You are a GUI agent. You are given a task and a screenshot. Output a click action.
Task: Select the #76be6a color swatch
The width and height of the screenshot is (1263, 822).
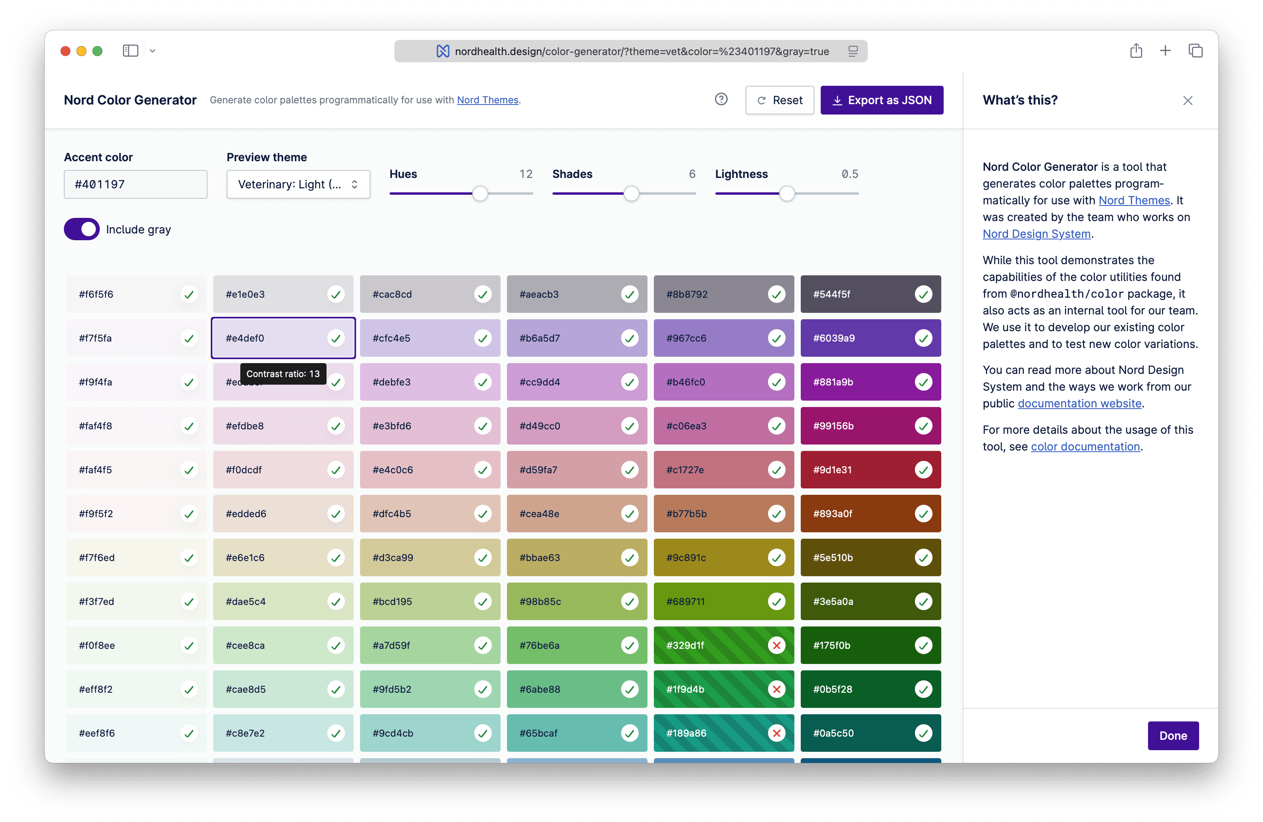[577, 645]
